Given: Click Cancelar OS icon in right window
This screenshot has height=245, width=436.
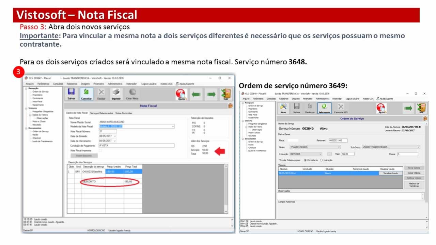Looking at the screenshot, I should coord(341,108).
